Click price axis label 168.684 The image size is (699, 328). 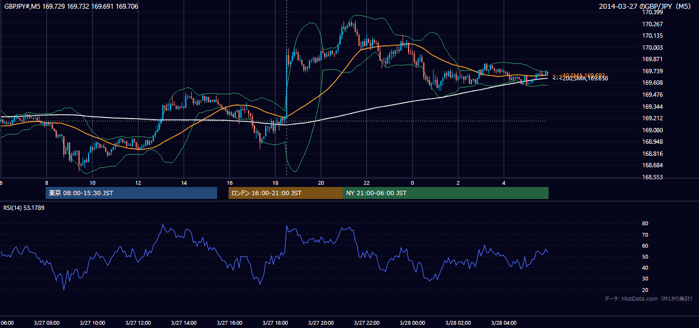tap(653, 165)
